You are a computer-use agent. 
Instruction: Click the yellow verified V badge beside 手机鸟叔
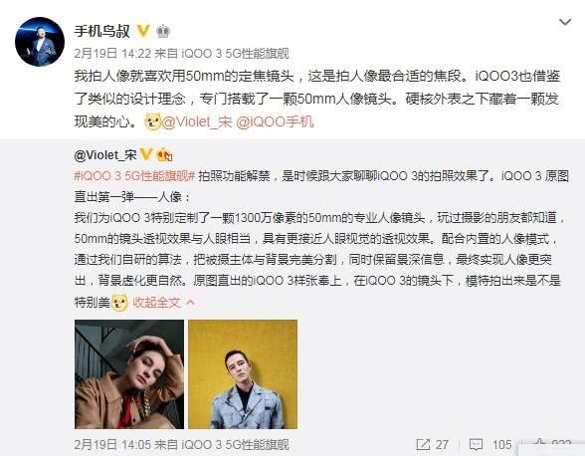tap(143, 31)
